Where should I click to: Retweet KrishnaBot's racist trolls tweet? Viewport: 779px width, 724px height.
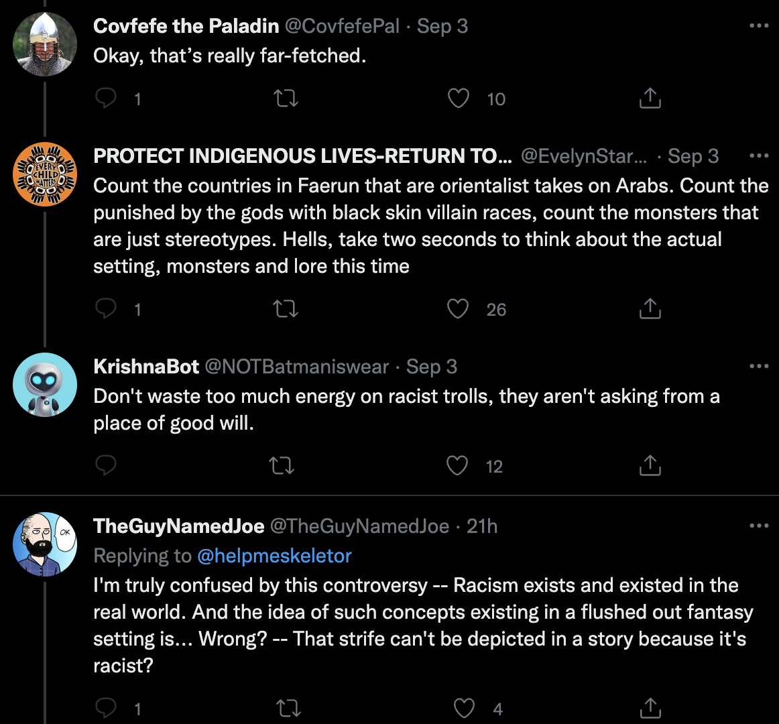point(282,466)
